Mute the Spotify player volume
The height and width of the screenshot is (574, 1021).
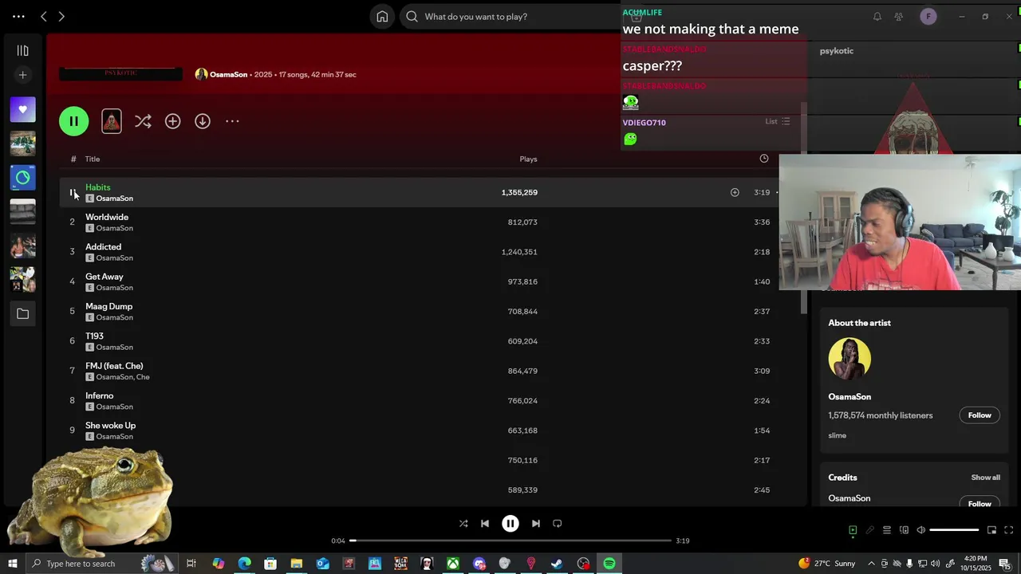[920, 530]
